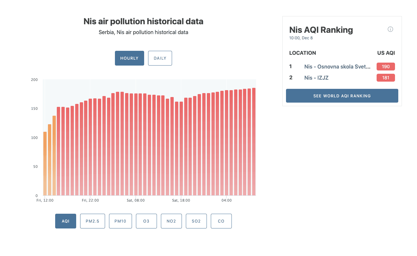
Task: Click the info icon in AQI Ranking
Action: coord(390,29)
